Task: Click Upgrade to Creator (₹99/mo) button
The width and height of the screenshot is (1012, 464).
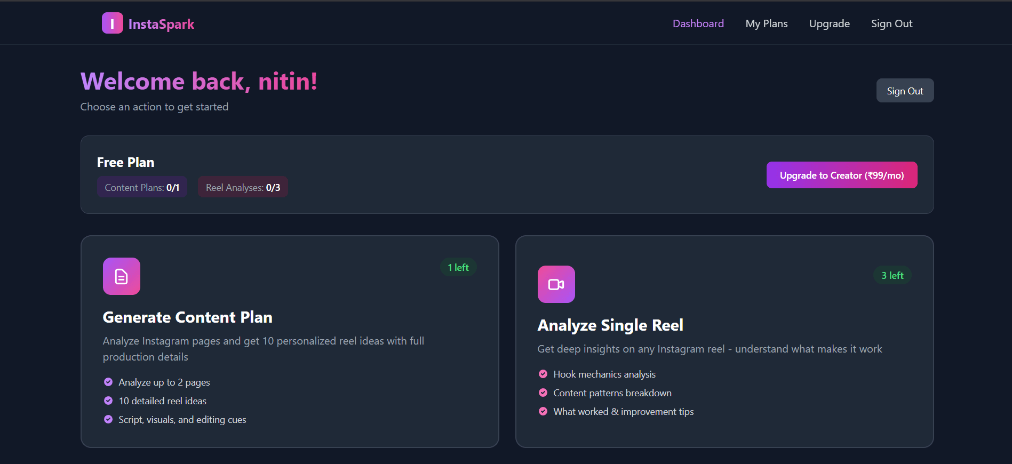Action: tap(841, 175)
